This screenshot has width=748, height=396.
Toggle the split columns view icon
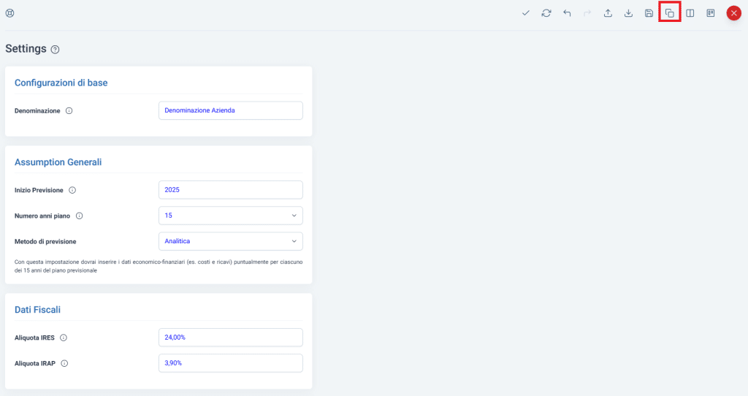[690, 13]
